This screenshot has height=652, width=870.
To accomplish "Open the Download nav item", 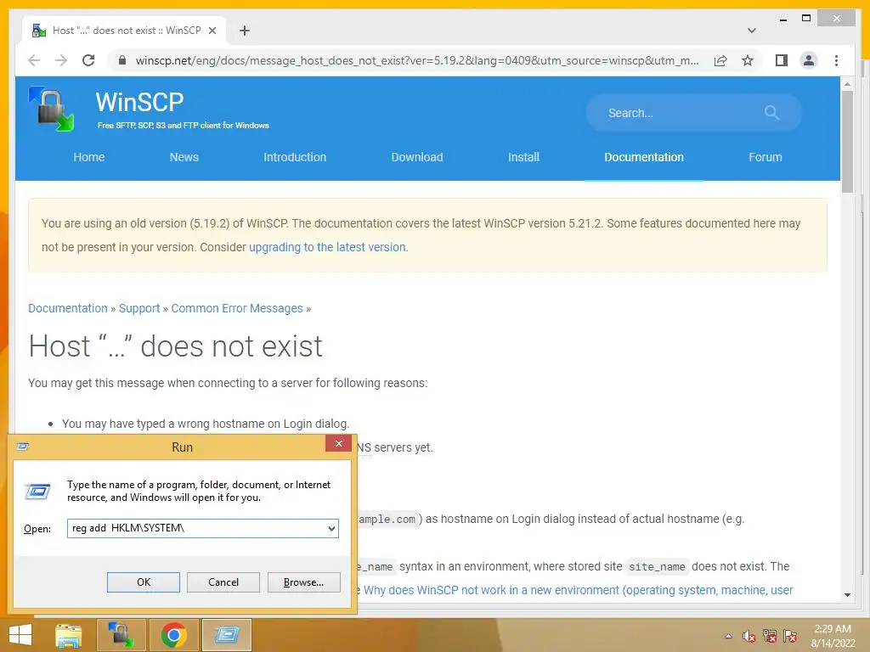I will [417, 157].
